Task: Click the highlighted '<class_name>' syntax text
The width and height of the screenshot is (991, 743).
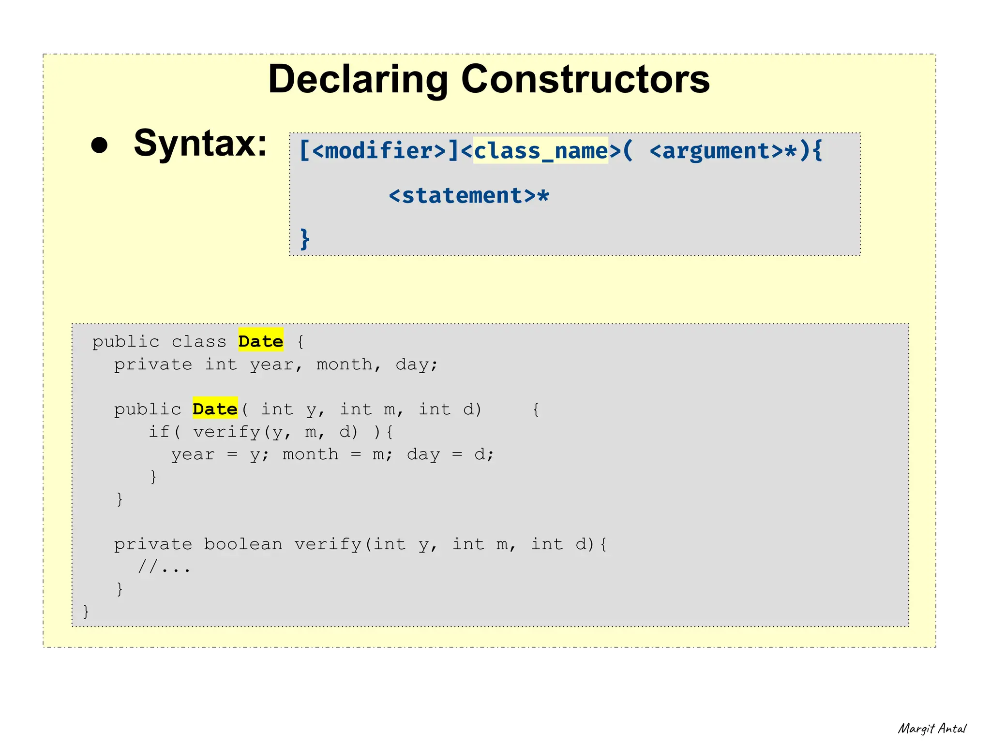Action: pos(541,151)
